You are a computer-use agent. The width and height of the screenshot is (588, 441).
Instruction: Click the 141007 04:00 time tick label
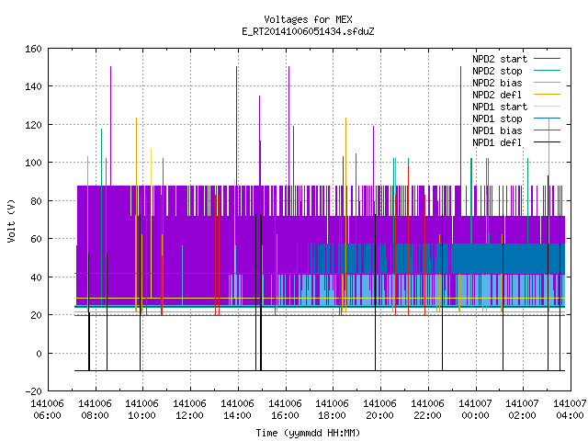click(x=570, y=409)
